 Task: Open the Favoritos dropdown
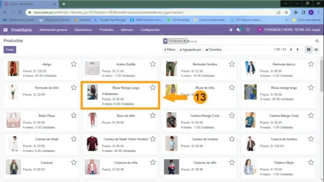pos(214,50)
